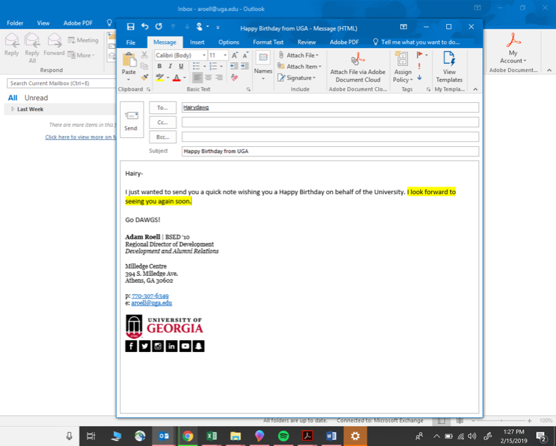Toggle the numbered list button
This screenshot has height=446, width=556.
pyautogui.click(x=213, y=66)
